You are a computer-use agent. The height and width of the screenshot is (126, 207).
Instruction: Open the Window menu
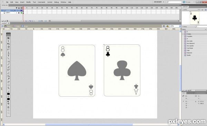[x=63, y=2]
